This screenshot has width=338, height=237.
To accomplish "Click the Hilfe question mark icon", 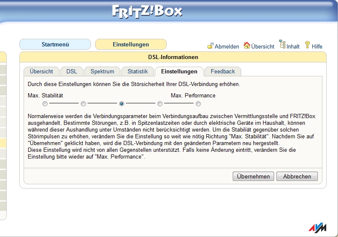I will [x=307, y=45].
